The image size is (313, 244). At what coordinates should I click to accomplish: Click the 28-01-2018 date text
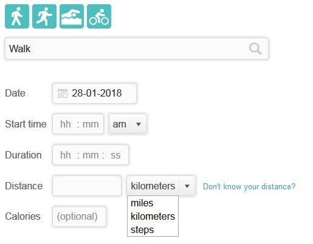coord(97,93)
